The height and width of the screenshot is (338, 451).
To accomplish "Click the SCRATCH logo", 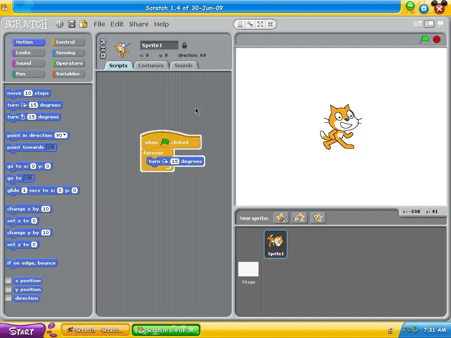I will pos(26,24).
